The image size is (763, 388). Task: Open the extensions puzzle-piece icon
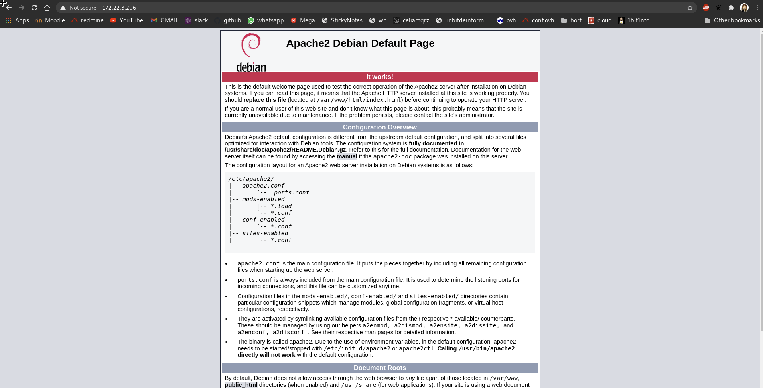pos(732,7)
